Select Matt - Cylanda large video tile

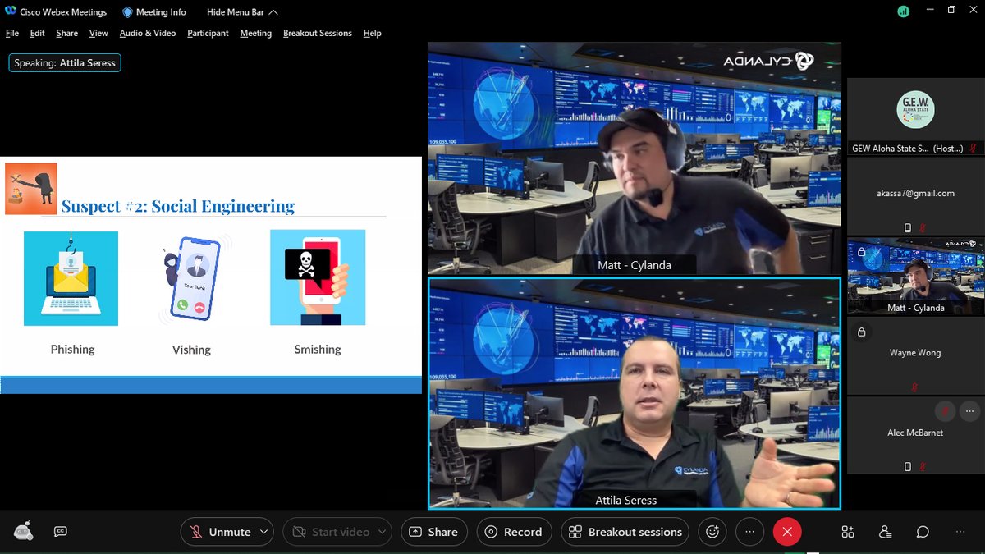pyautogui.click(x=634, y=158)
